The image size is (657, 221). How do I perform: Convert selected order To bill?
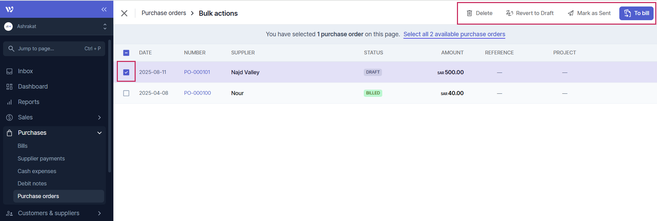pyautogui.click(x=636, y=13)
